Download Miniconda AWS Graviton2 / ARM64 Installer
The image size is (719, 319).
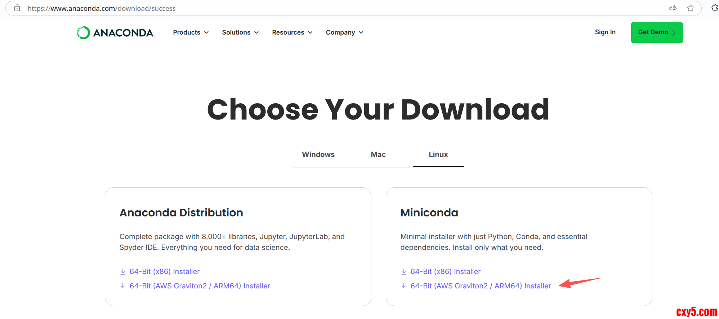click(x=481, y=286)
